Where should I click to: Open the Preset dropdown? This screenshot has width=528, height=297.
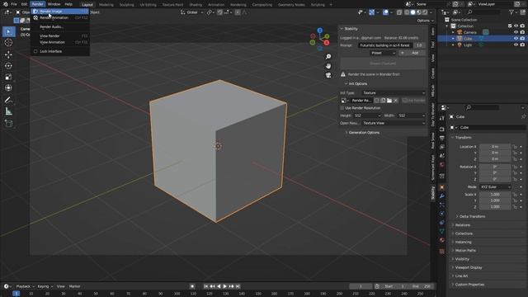tap(383, 53)
